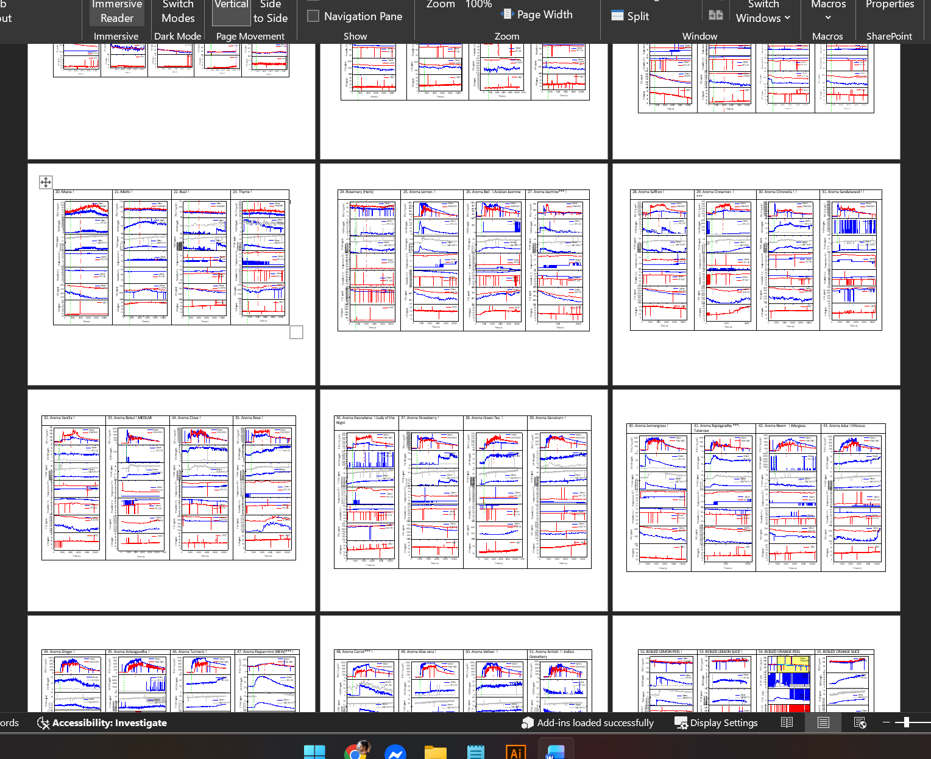The image size is (931, 759).
Task: Click the Zoom button in ribbon
Action: pos(441,5)
